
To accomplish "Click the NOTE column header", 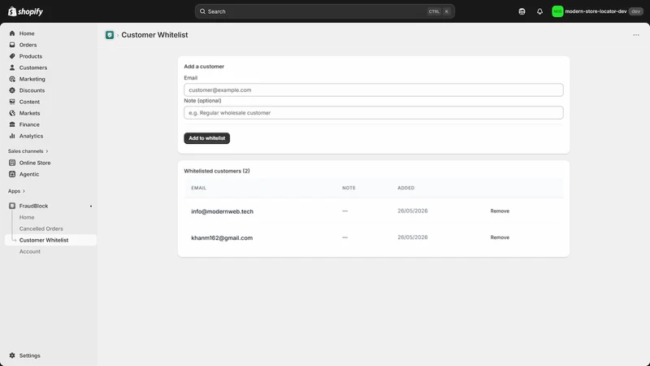I will point(349,188).
